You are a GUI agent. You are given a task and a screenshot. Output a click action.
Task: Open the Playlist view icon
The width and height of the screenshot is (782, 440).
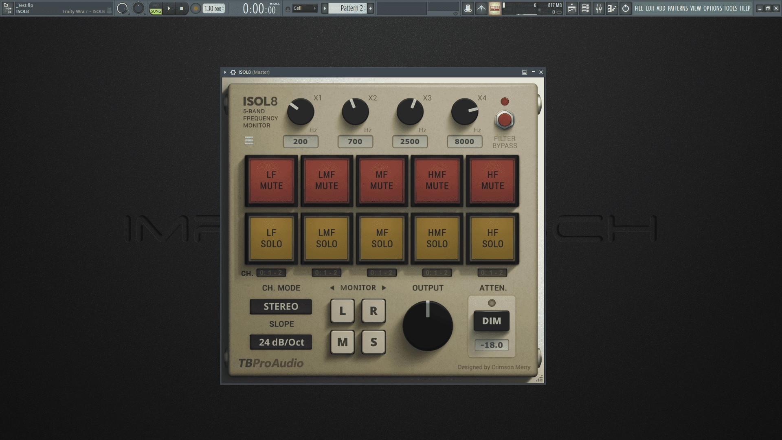coord(572,8)
